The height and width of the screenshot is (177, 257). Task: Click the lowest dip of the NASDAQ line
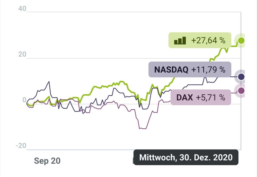[x=83, y=113]
